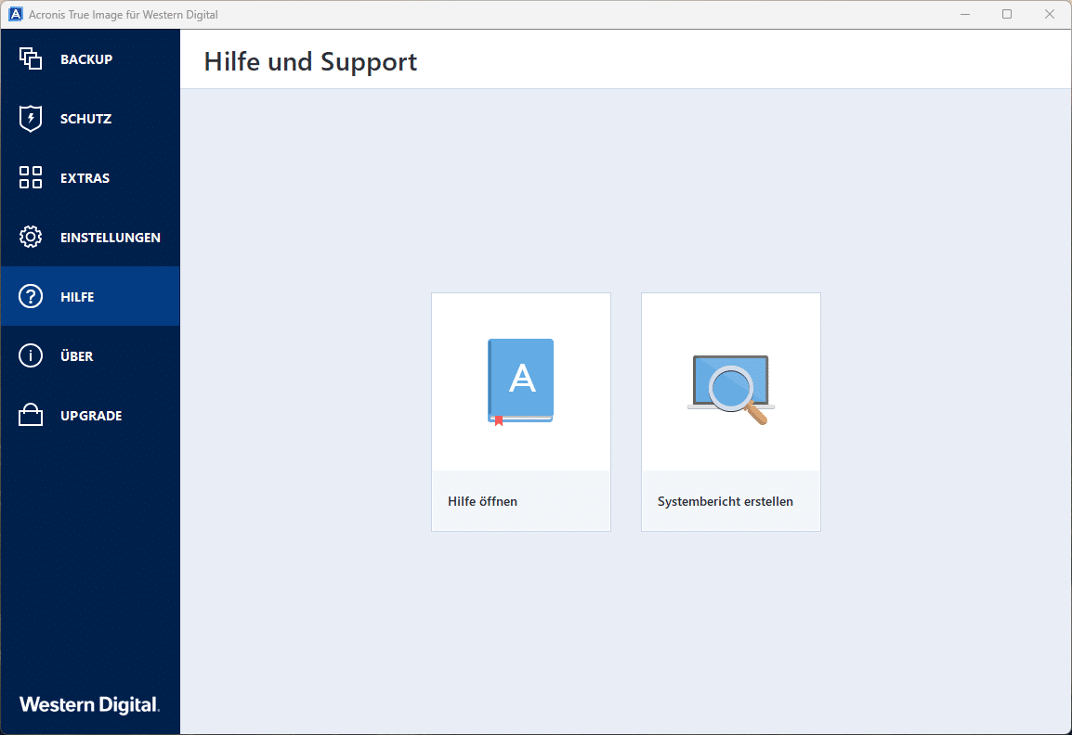
Task: Switch to the SCHUTZ section label
Action: click(85, 119)
